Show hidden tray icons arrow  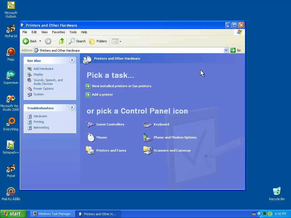(x=259, y=214)
